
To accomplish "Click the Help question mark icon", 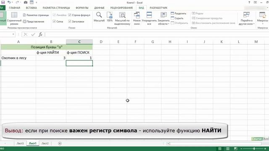I will [249, 3].
